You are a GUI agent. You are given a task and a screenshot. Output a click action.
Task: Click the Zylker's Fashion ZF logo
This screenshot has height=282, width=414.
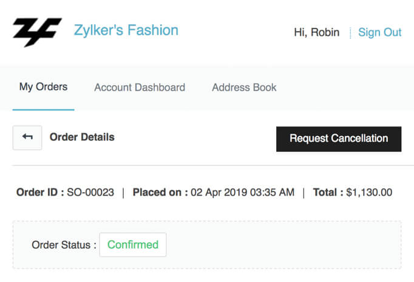click(37, 32)
